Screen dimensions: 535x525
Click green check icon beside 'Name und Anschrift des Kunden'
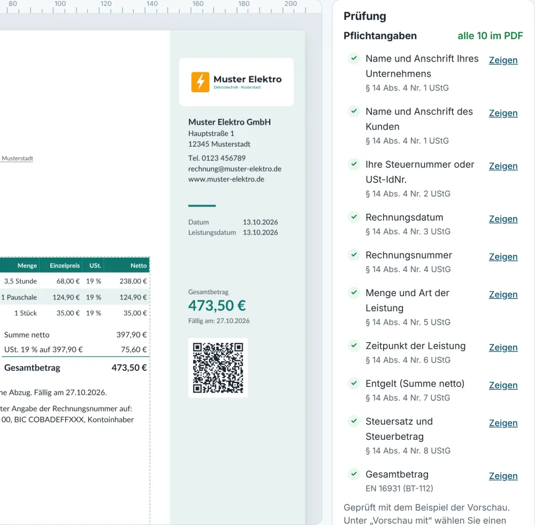coord(354,111)
